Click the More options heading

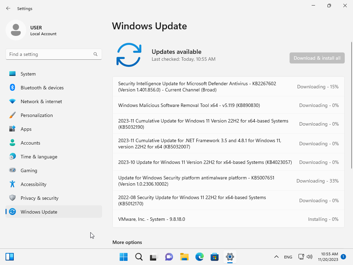coord(127,242)
